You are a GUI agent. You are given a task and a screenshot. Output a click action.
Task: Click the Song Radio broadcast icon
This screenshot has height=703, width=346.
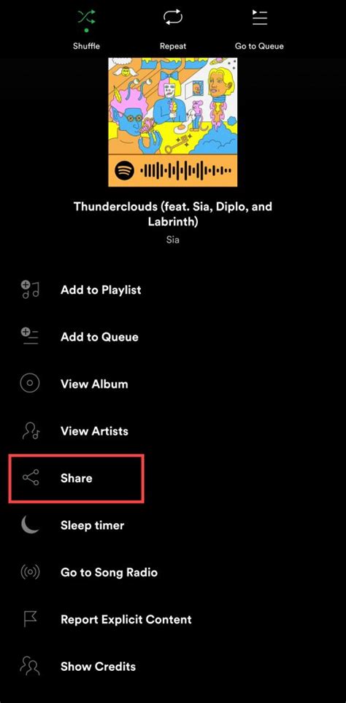[30, 572]
